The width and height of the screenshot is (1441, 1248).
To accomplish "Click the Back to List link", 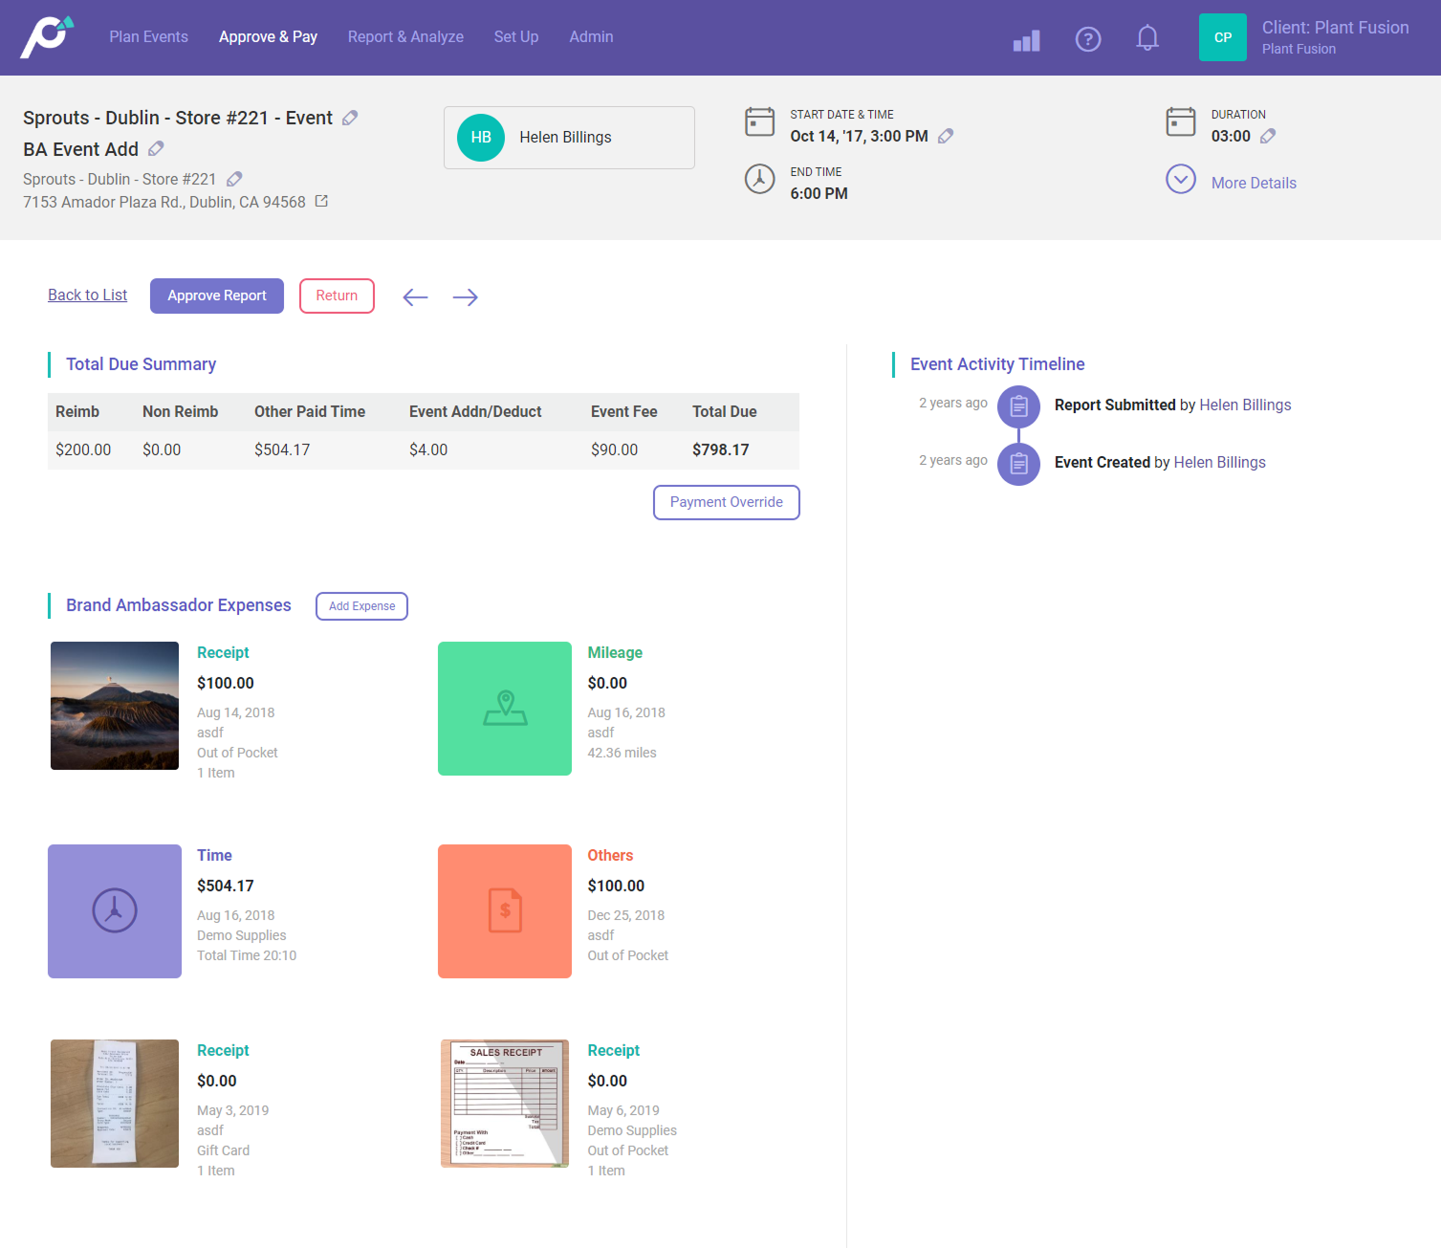I will tap(87, 295).
